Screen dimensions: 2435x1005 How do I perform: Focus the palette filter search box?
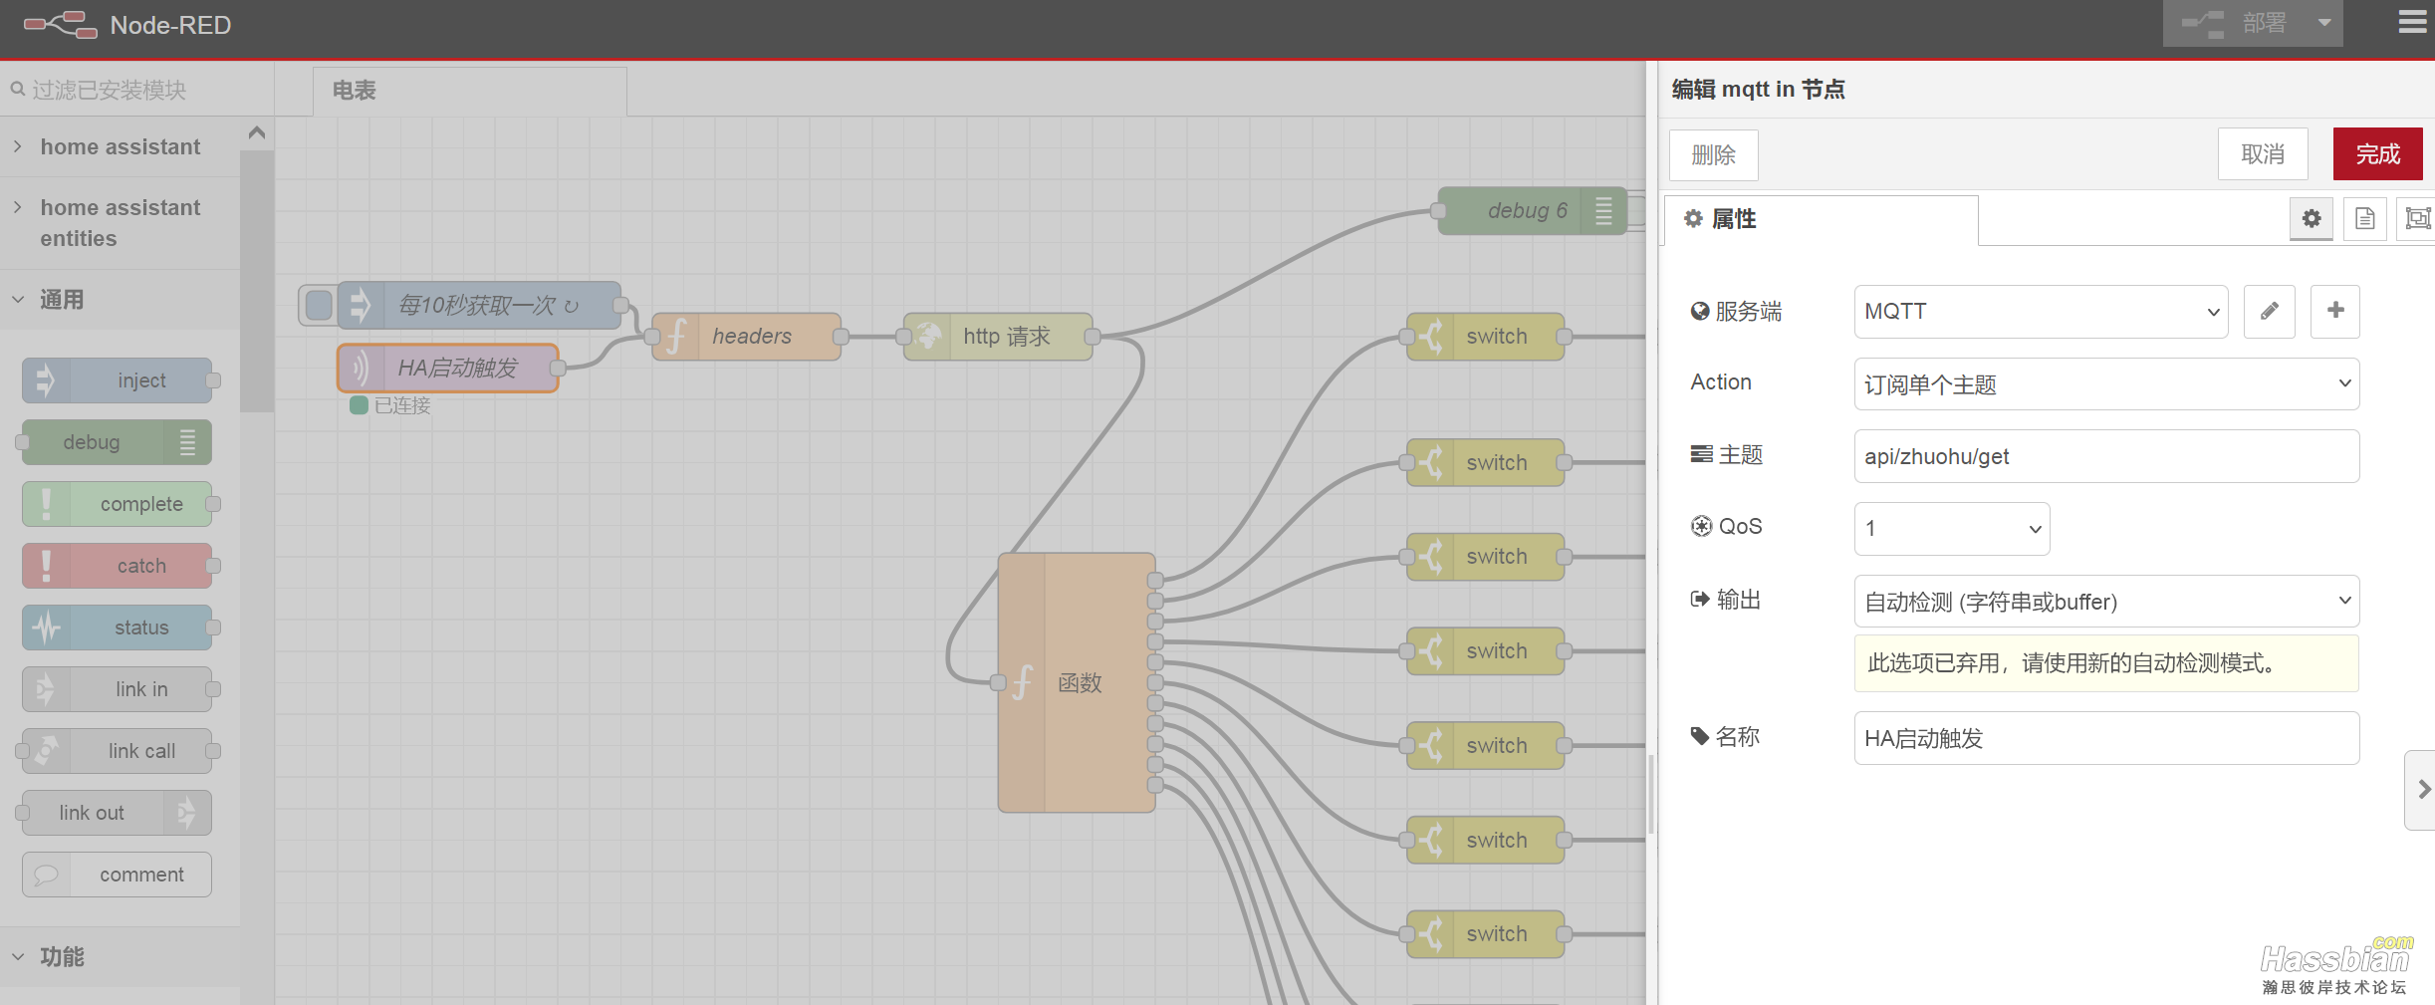point(137,90)
